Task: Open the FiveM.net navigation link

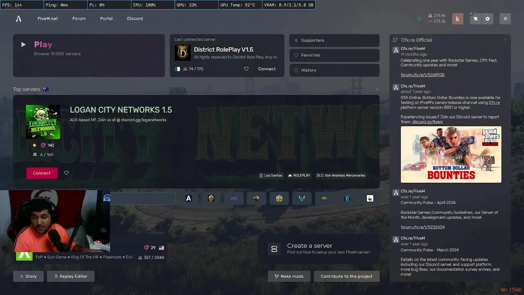Action: tap(47, 19)
